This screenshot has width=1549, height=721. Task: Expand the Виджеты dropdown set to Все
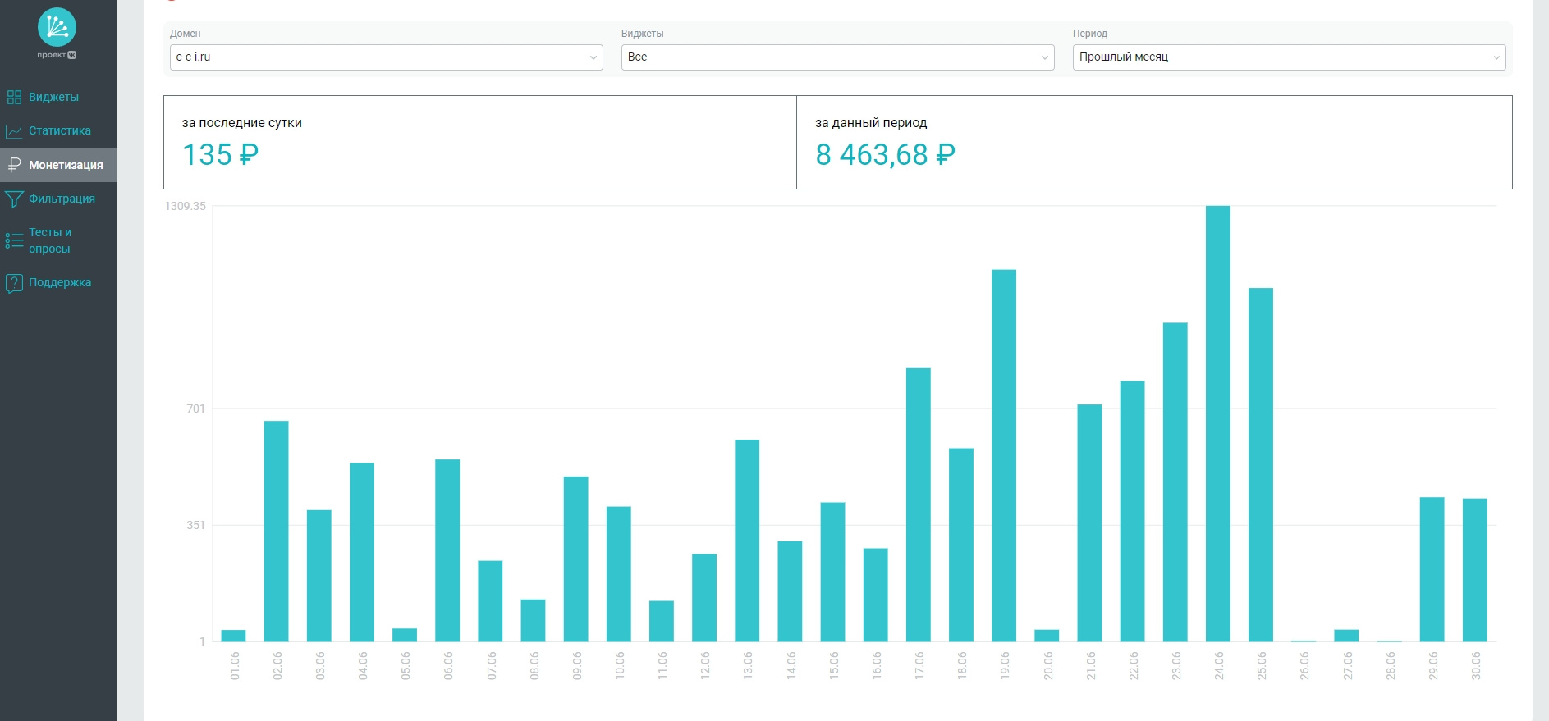pyautogui.click(x=837, y=57)
